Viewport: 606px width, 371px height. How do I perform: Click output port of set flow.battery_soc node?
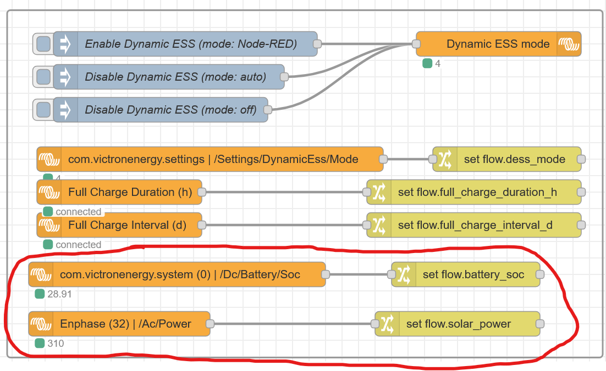(x=540, y=274)
